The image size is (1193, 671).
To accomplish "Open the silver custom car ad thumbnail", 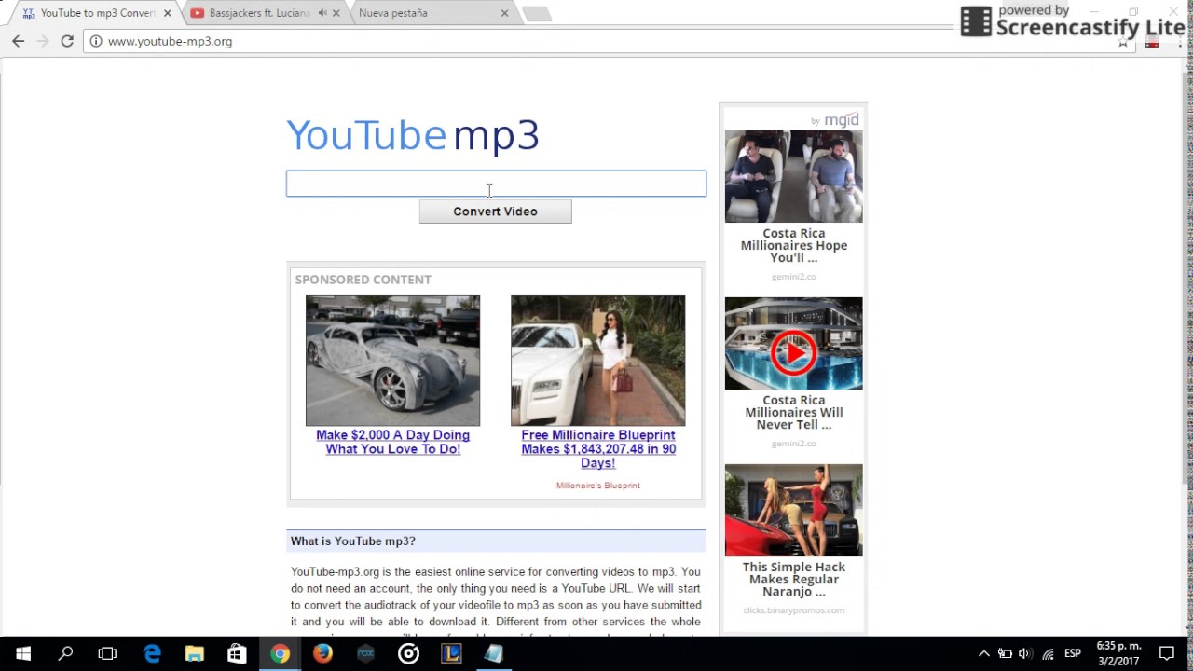I will point(392,361).
